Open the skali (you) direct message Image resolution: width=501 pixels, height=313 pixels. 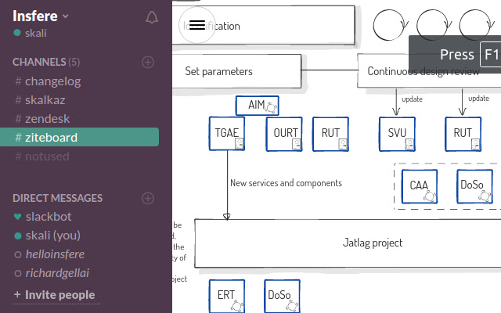pyautogui.click(x=53, y=236)
